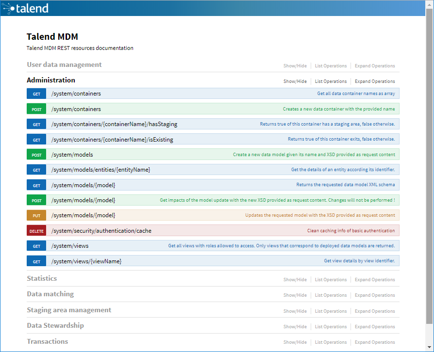
Task: Expand the Transactions section heading
Action: click(x=48, y=341)
